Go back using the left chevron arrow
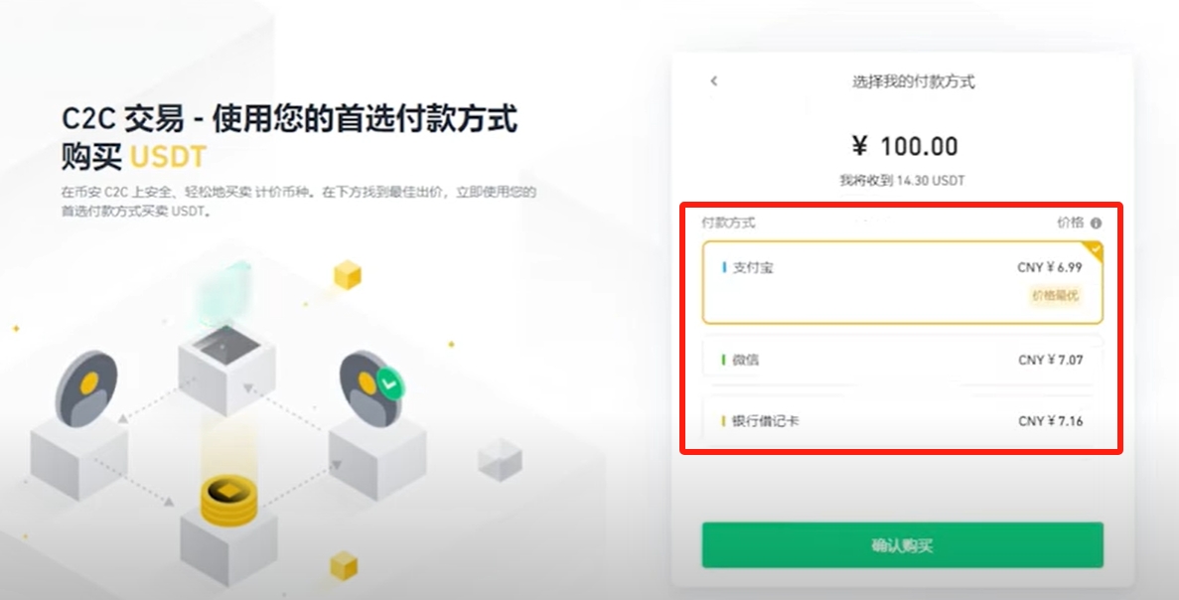Screen dimensions: 1179x600 point(713,80)
